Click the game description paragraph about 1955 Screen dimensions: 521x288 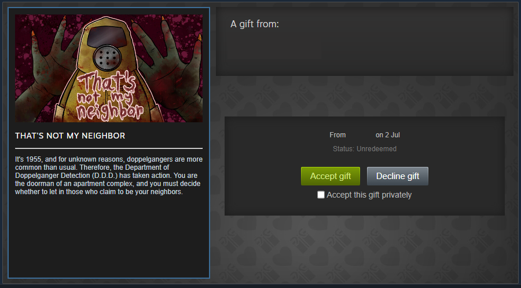coord(109,176)
